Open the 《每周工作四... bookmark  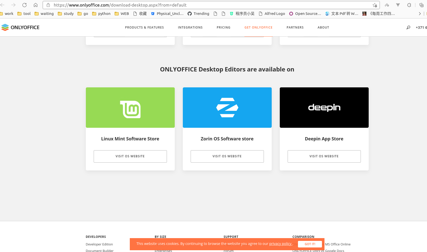[379, 14]
